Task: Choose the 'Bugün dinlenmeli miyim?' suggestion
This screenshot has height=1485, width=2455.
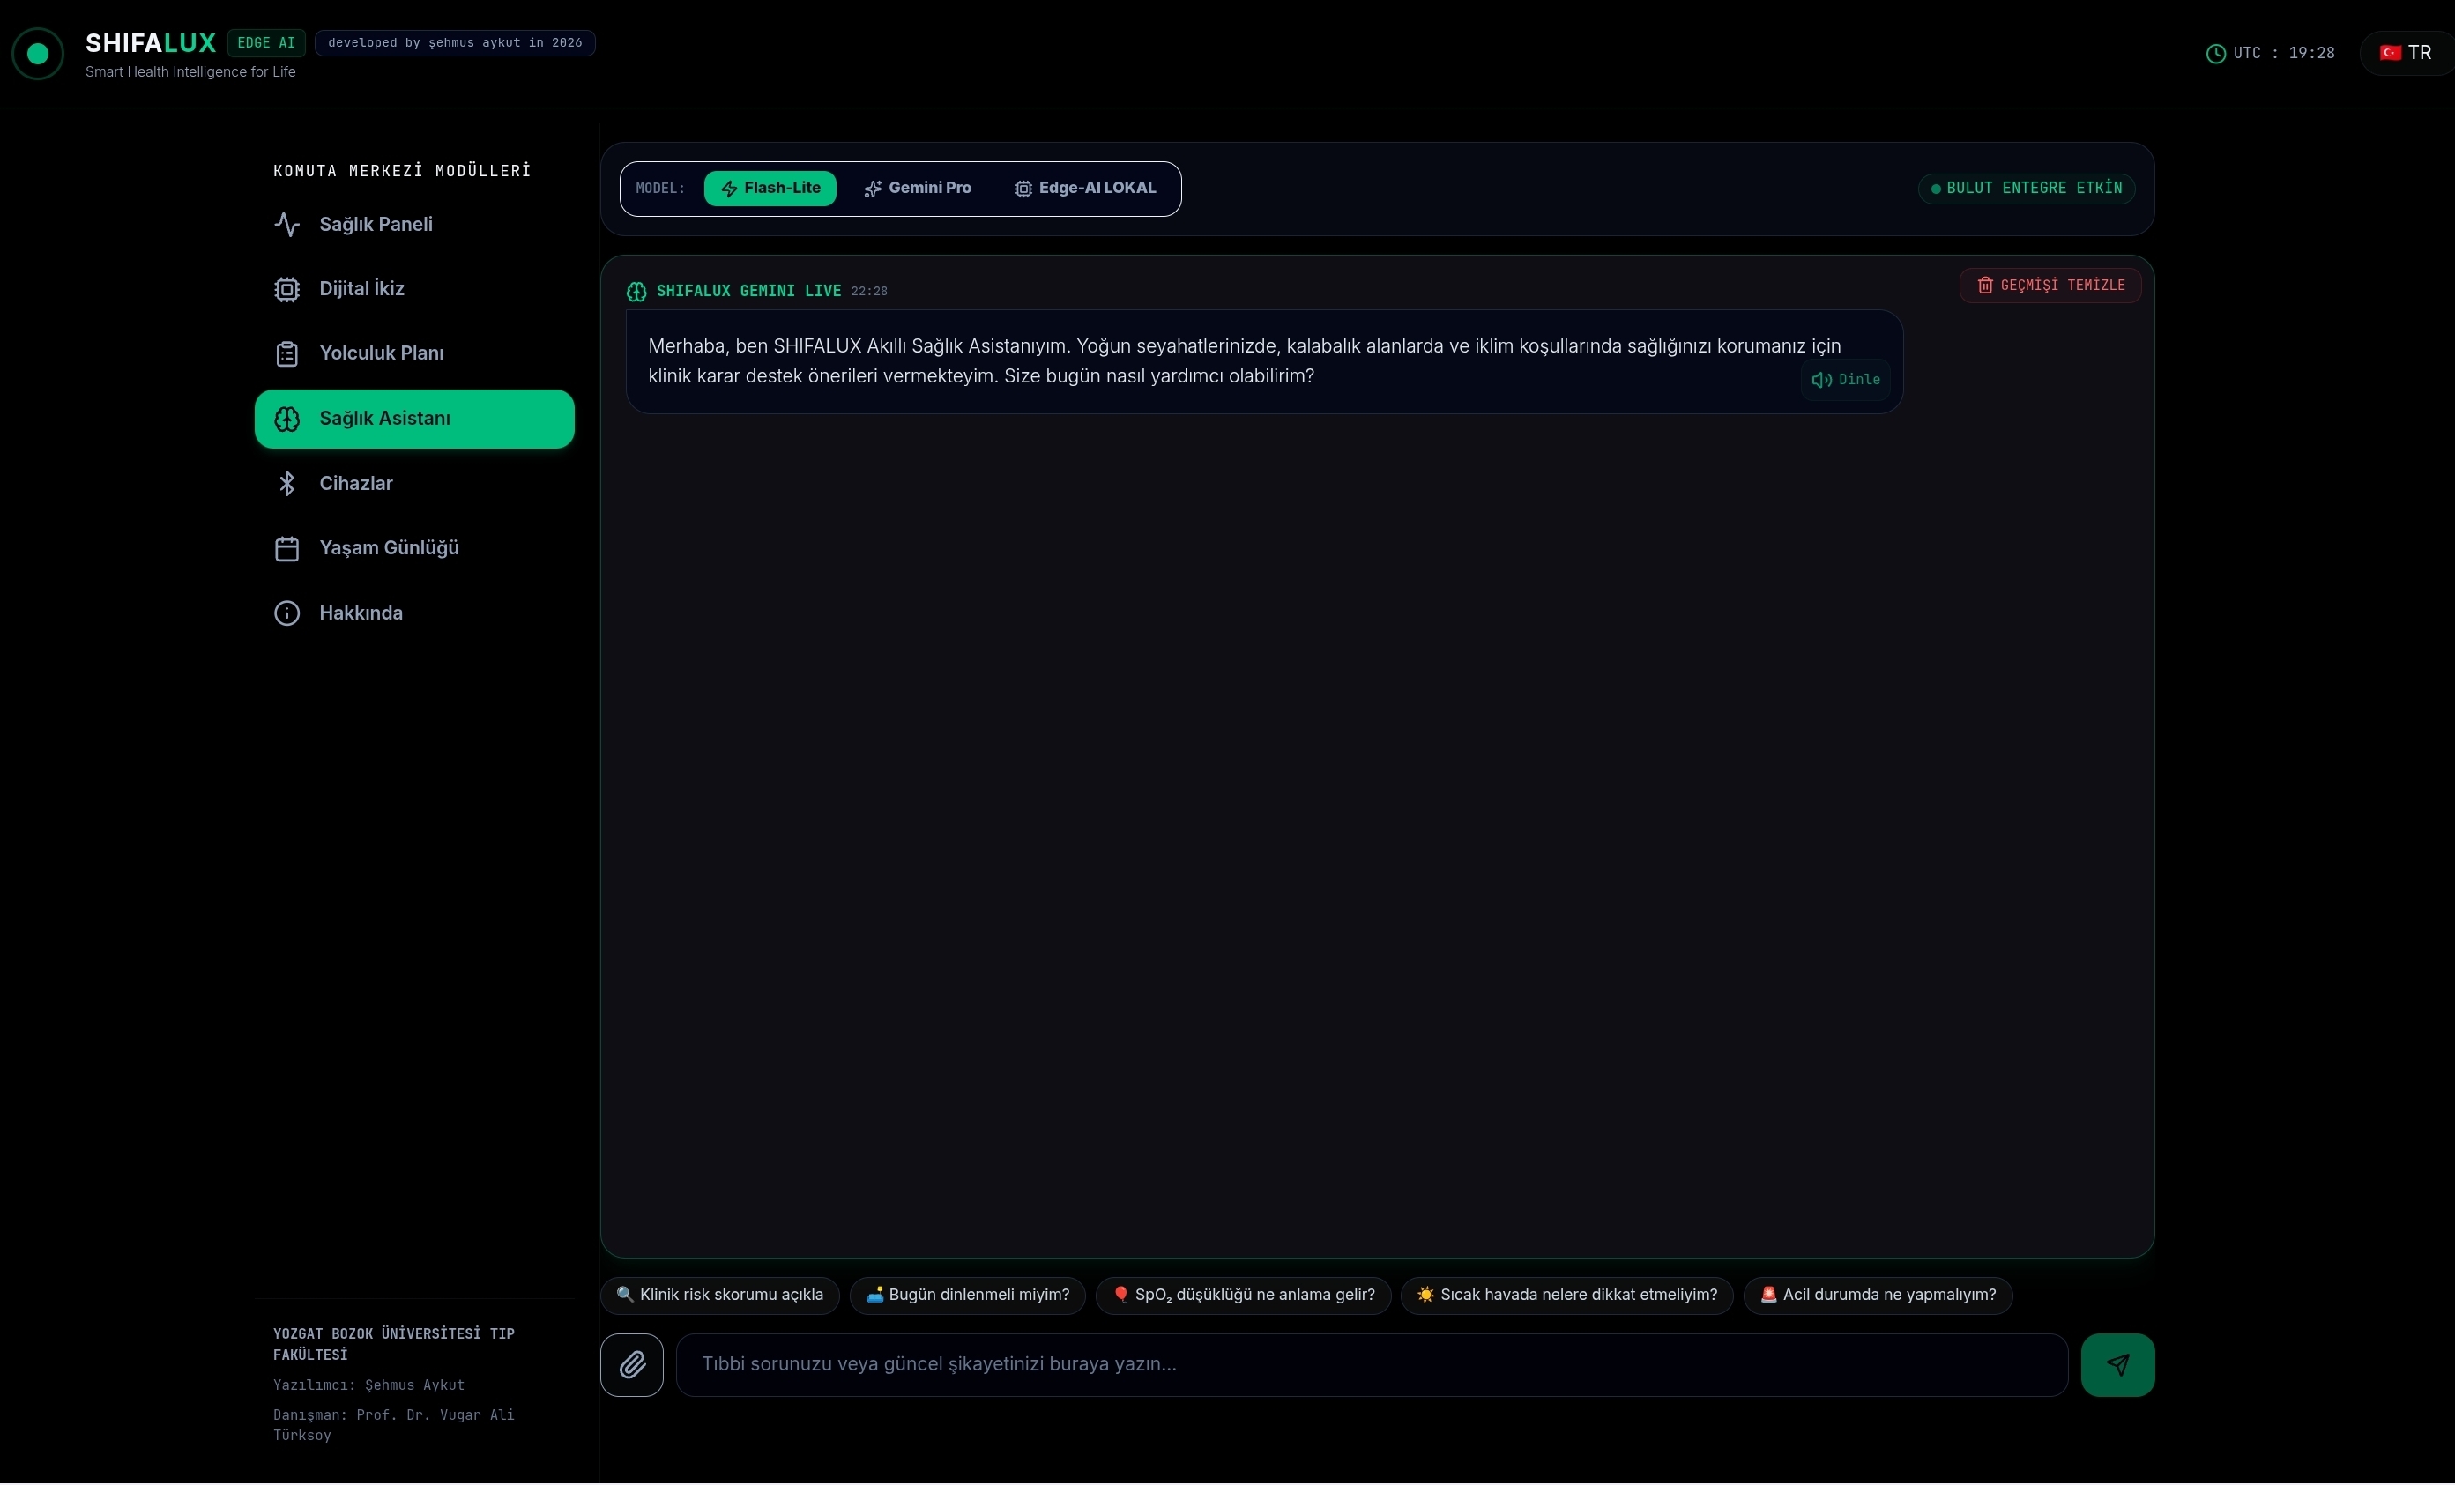Action: click(x=967, y=1296)
